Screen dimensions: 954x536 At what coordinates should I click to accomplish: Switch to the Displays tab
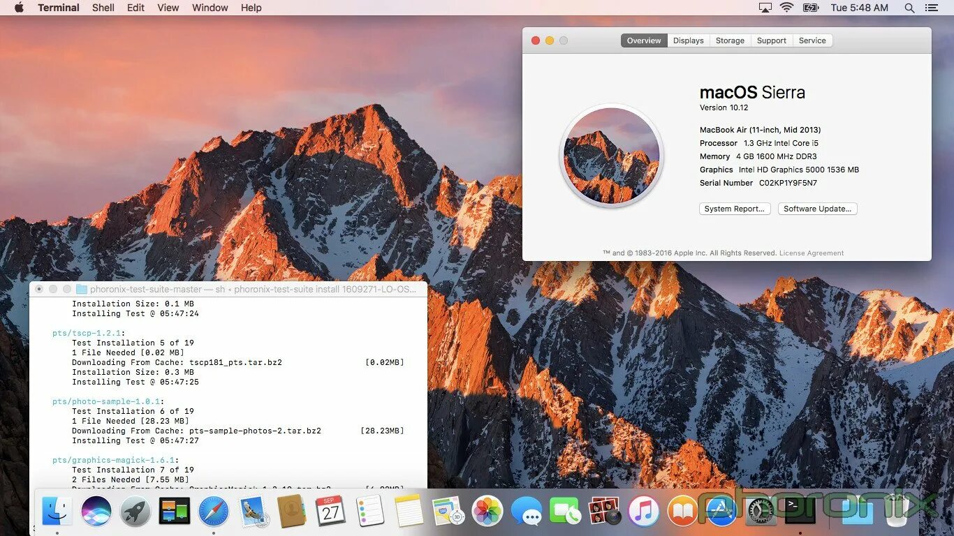pos(689,40)
